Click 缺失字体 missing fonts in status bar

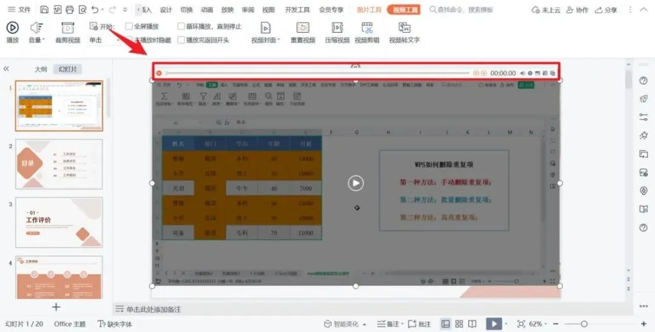[115, 324]
